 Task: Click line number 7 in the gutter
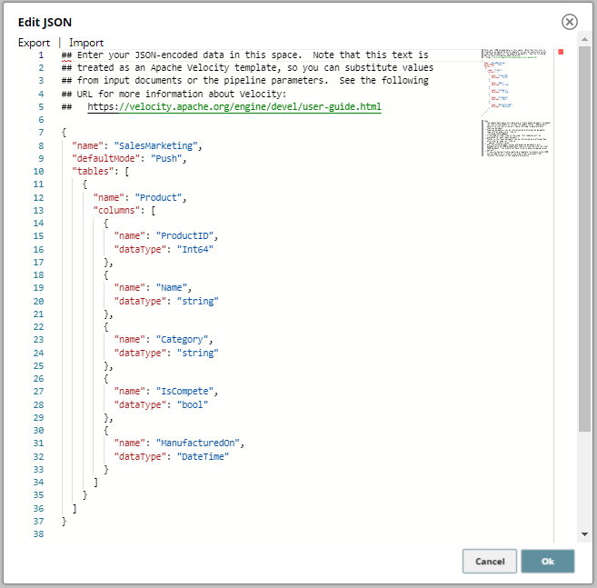[x=41, y=133]
